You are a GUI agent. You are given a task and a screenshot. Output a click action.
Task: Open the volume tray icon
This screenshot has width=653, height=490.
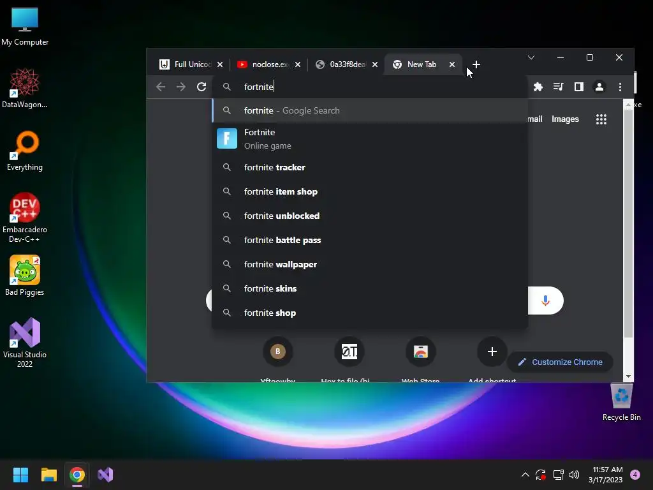574,475
